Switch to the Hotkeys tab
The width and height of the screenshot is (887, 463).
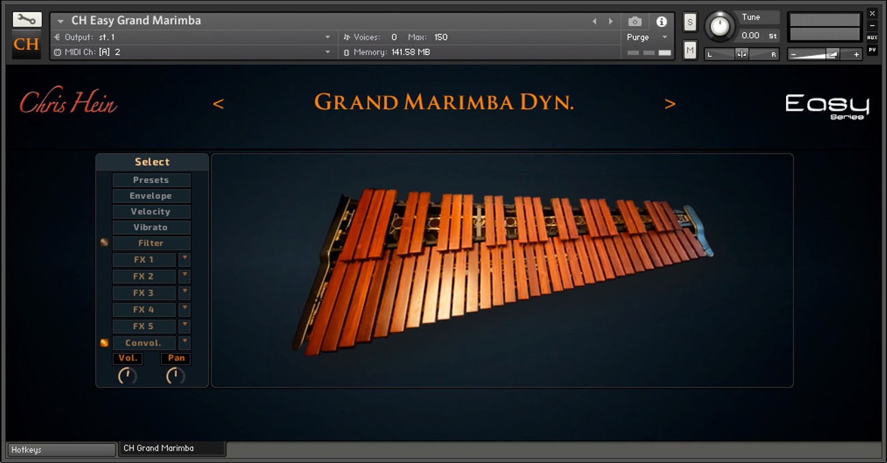coord(61,450)
